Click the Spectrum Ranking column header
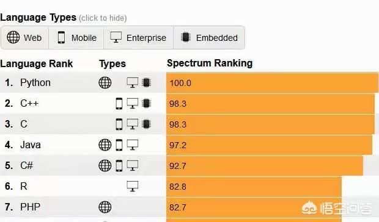 (210, 63)
